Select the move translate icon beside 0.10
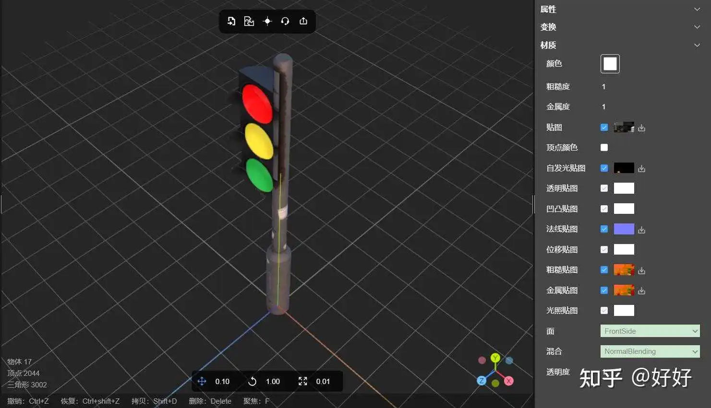 pos(202,381)
